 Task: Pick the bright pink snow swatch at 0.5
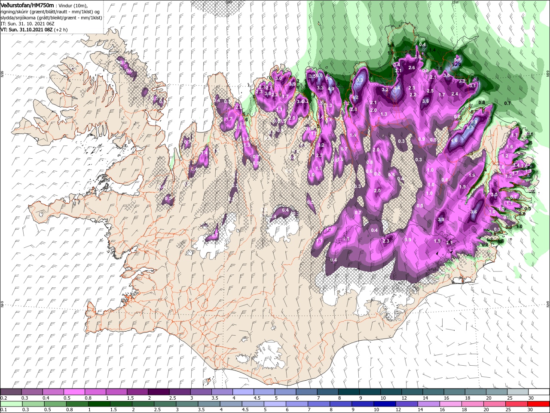pos(74,392)
